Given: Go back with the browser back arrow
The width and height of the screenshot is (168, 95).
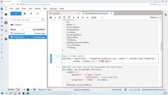Looking at the screenshot, I should tap(5, 4).
